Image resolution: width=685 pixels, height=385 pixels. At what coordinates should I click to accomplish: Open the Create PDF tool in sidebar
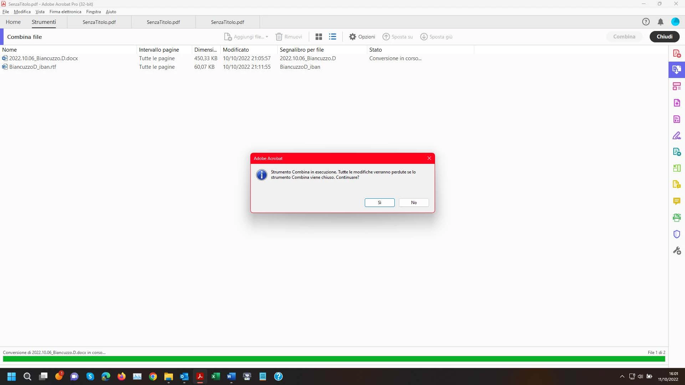point(676,53)
